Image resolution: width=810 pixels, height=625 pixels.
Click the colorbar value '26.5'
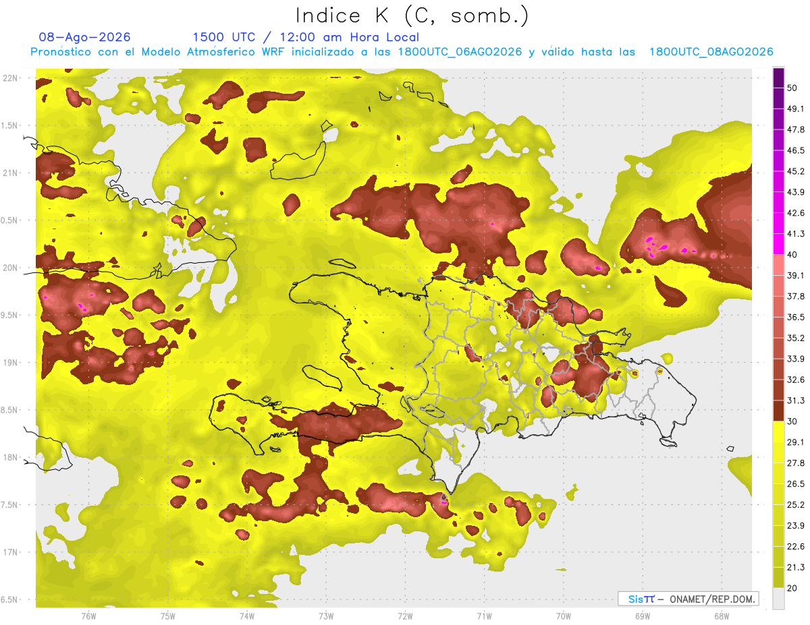click(796, 484)
